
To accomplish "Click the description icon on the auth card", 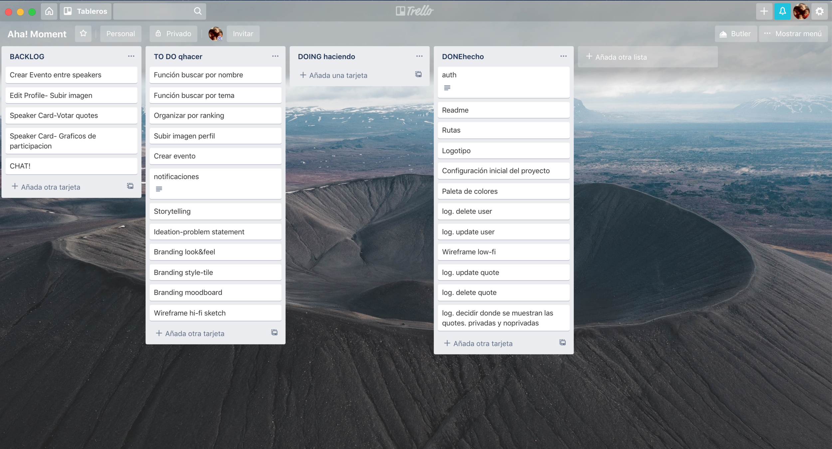I will pyautogui.click(x=447, y=88).
